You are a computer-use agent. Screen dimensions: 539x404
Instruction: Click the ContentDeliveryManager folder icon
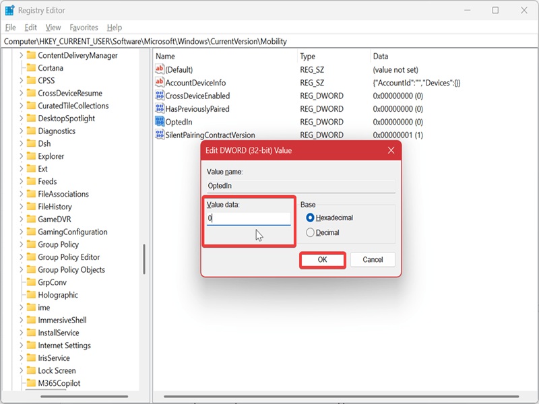(x=31, y=55)
